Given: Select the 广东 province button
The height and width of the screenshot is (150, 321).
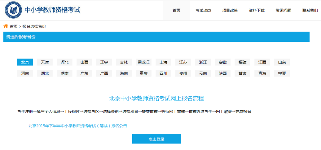Looking at the screenshot, I should point(84,73).
